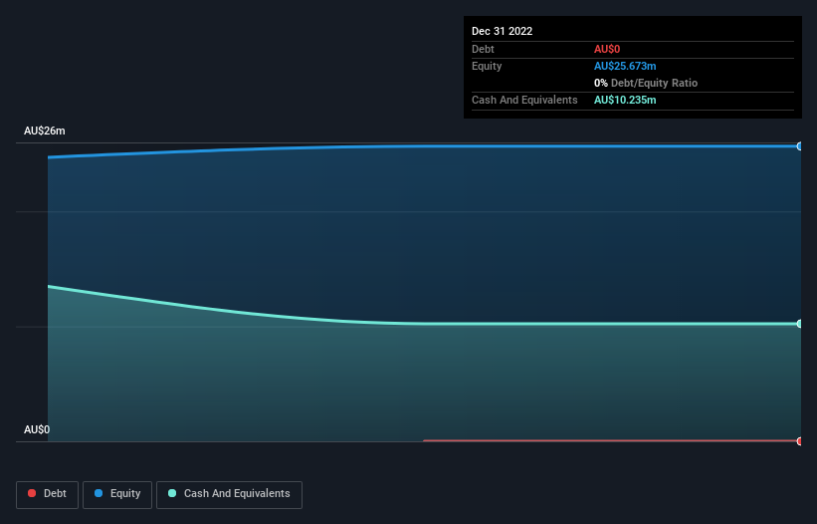Click the 0% Debt/Equity Ratio text
Image resolution: width=817 pixels, height=524 pixels.
(646, 83)
